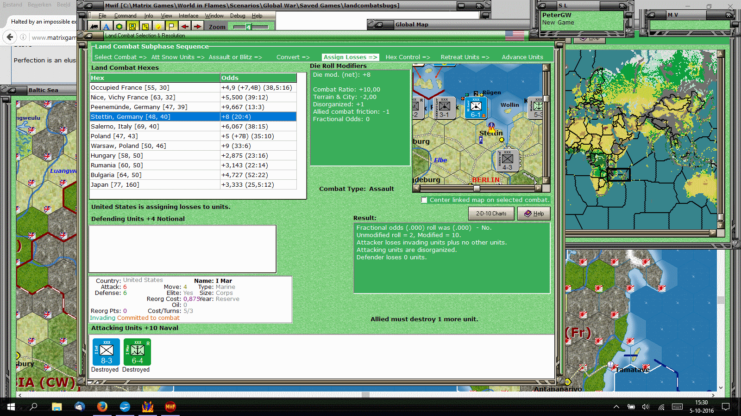Click the Hex column header
This screenshot has width=741, height=416.
click(x=155, y=78)
